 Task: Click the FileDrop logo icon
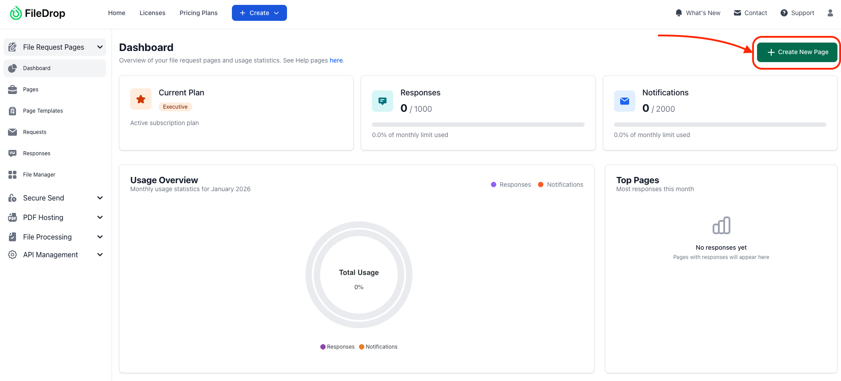pyautogui.click(x=16, y=13)
